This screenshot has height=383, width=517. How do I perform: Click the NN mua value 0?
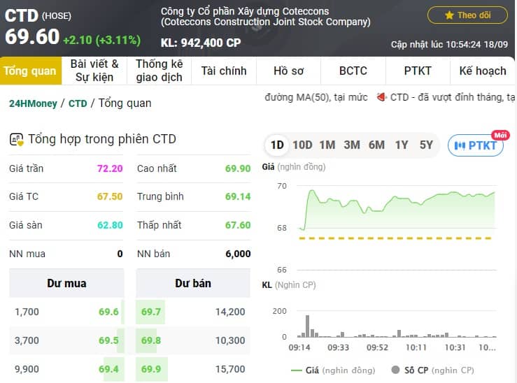(x=120, y=254)
